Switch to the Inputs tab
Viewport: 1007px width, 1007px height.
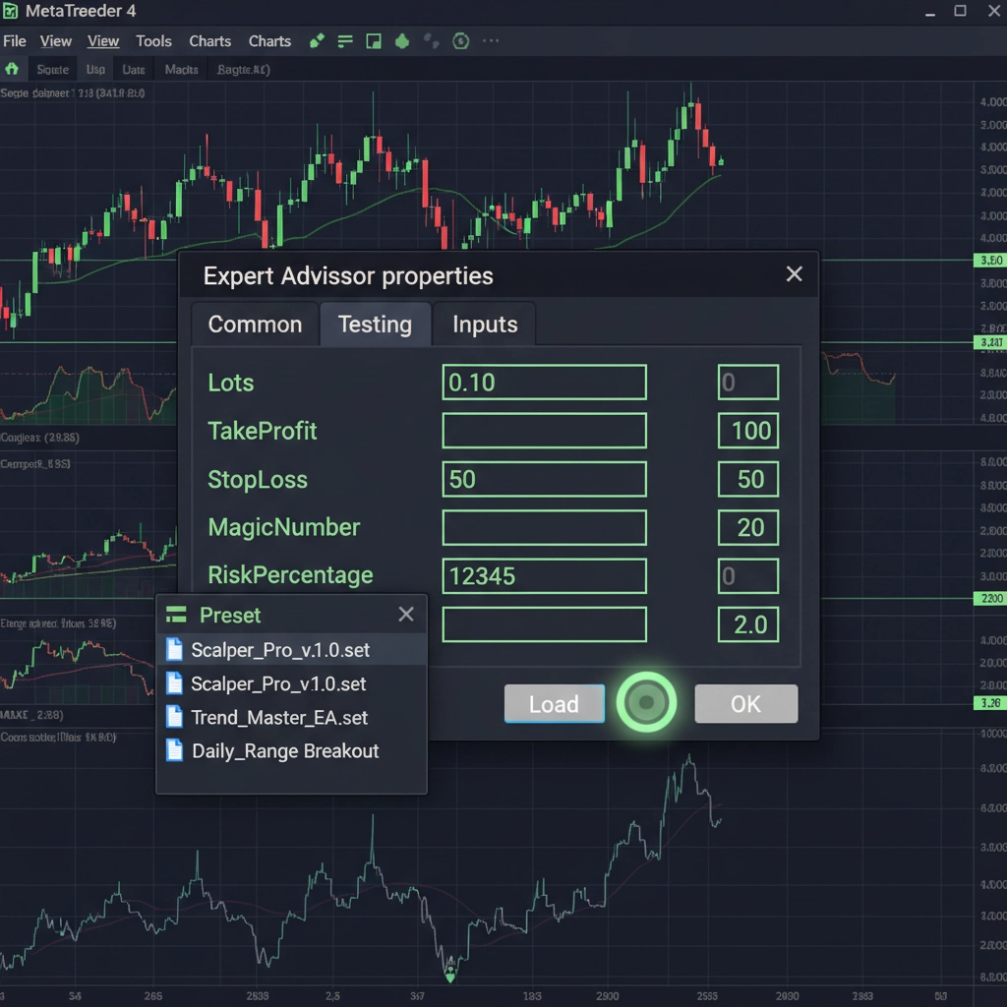pyautogui.click(x=485, y=325)
